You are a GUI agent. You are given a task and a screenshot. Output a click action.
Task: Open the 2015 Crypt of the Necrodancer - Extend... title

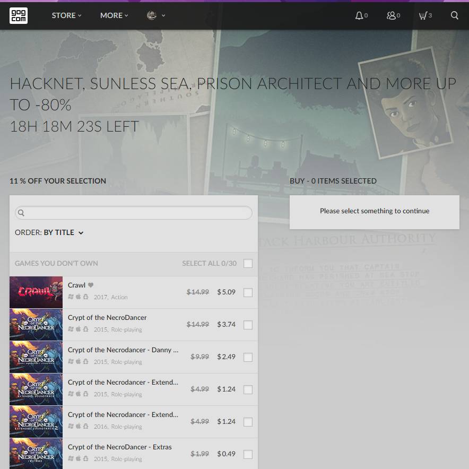(x=123, y=383)
